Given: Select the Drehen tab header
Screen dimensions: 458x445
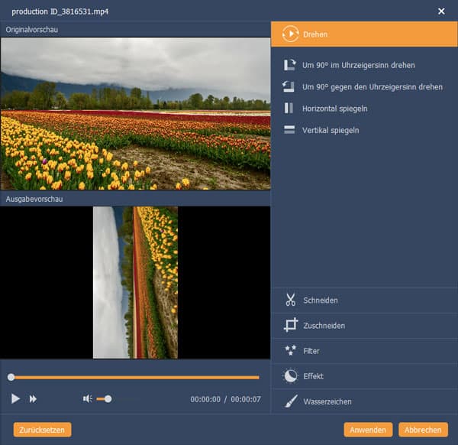Looking at the screenshot, I should (x=364, y=34).
